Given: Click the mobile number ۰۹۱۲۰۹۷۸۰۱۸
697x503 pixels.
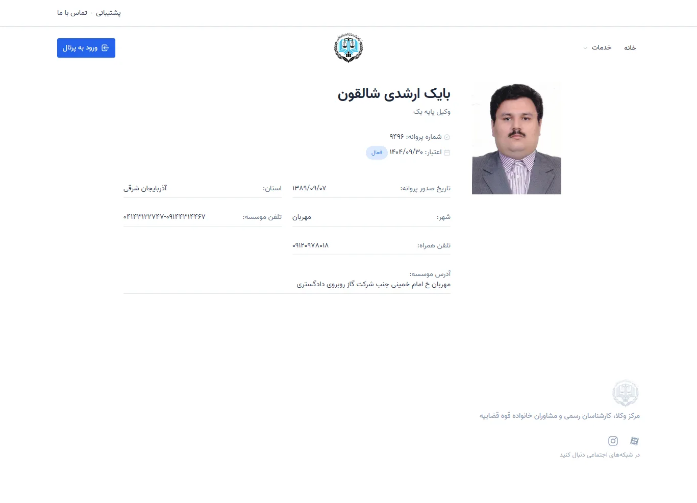Looking at the screenshot, I should pos(310,245).
